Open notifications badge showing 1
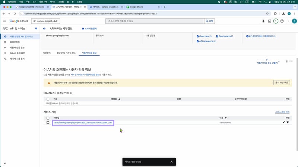 276,21
